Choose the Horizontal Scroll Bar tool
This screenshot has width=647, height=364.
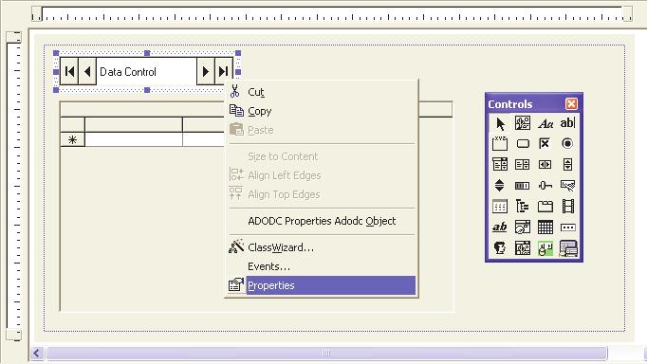pos(545,165)
